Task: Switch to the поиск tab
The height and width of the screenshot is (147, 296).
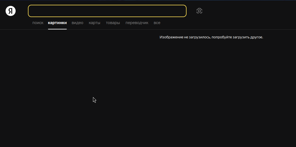Action: pyautogui.click(x=38, y=23)
